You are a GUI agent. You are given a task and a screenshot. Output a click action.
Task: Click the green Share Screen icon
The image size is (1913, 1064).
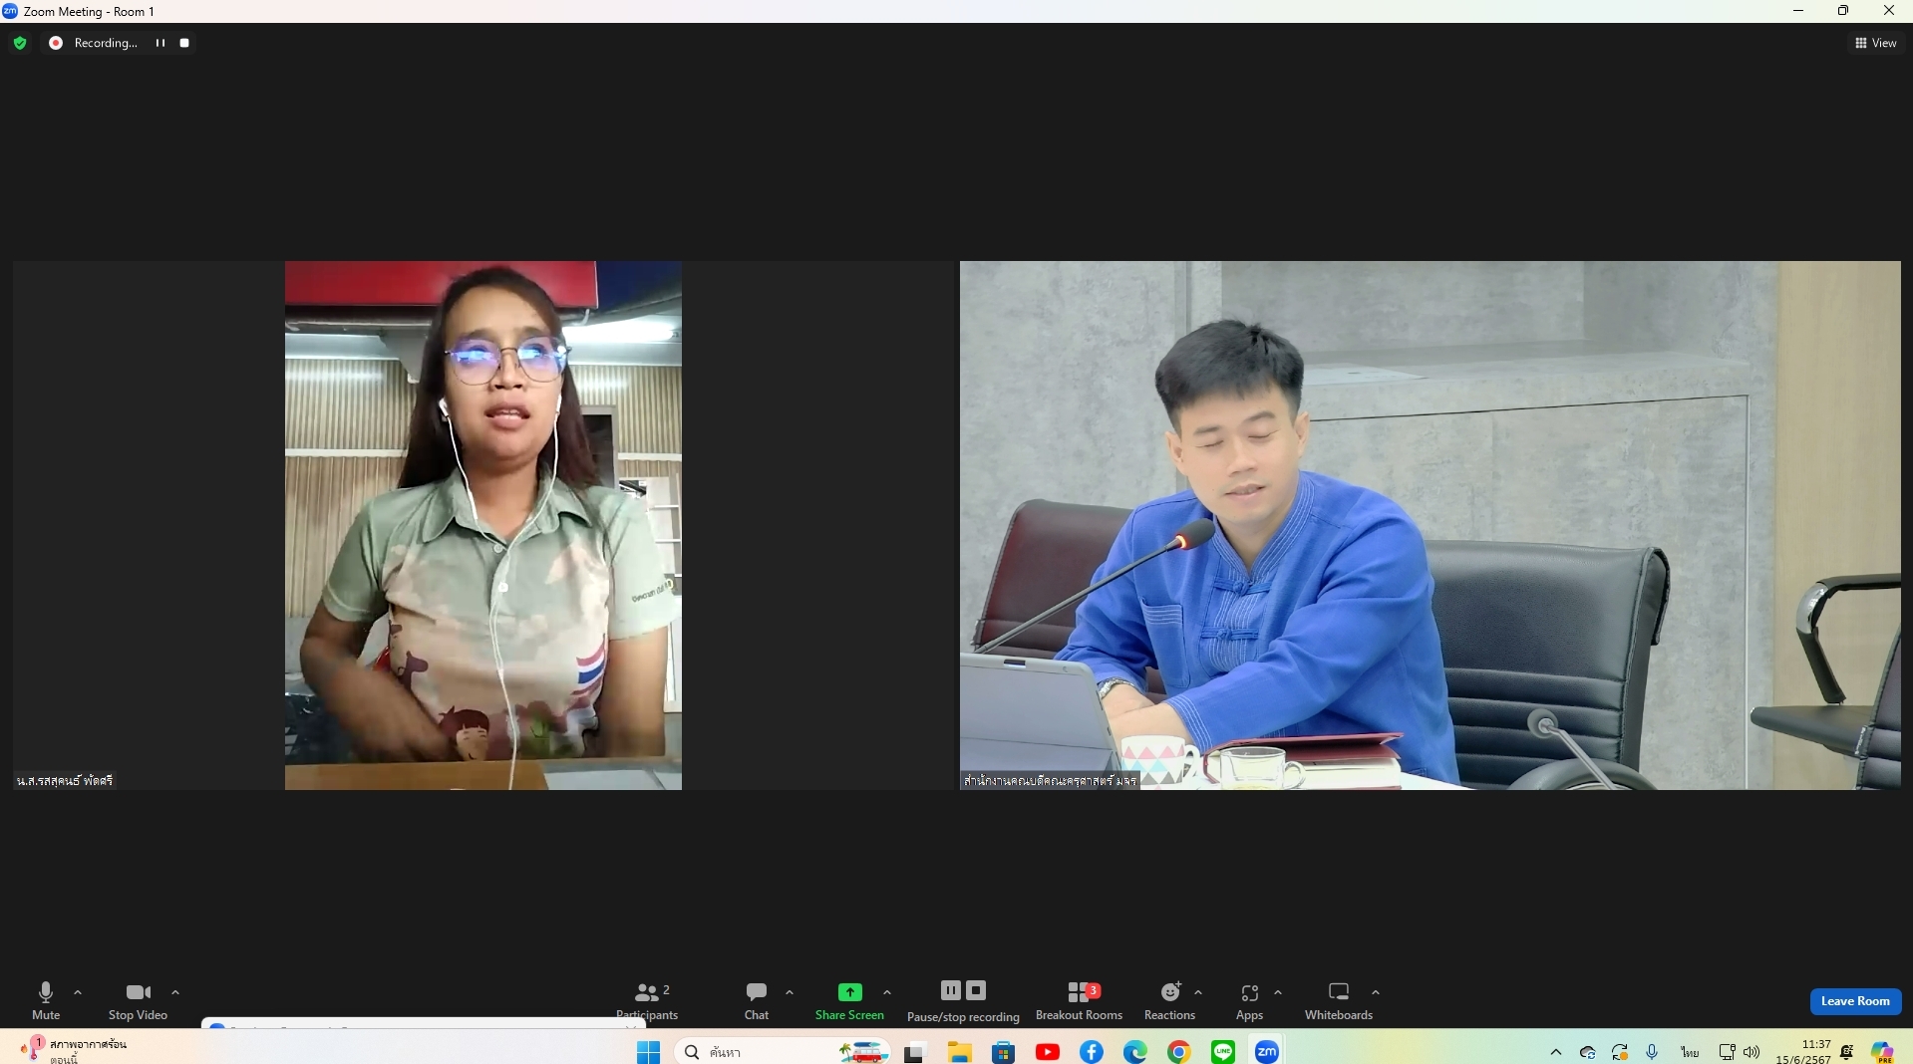[849, 992]
